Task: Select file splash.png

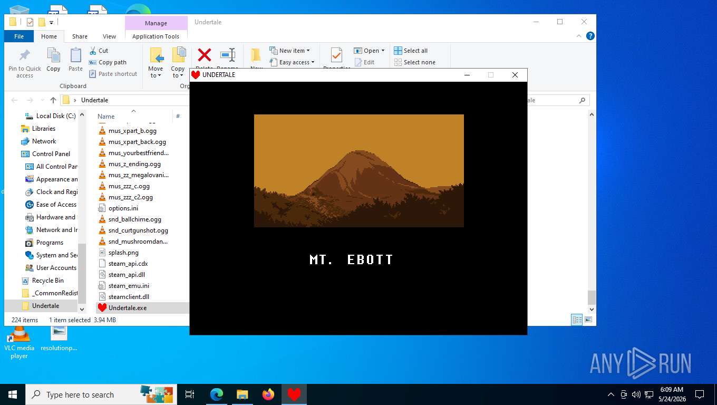Action: [x=118, y=253]
